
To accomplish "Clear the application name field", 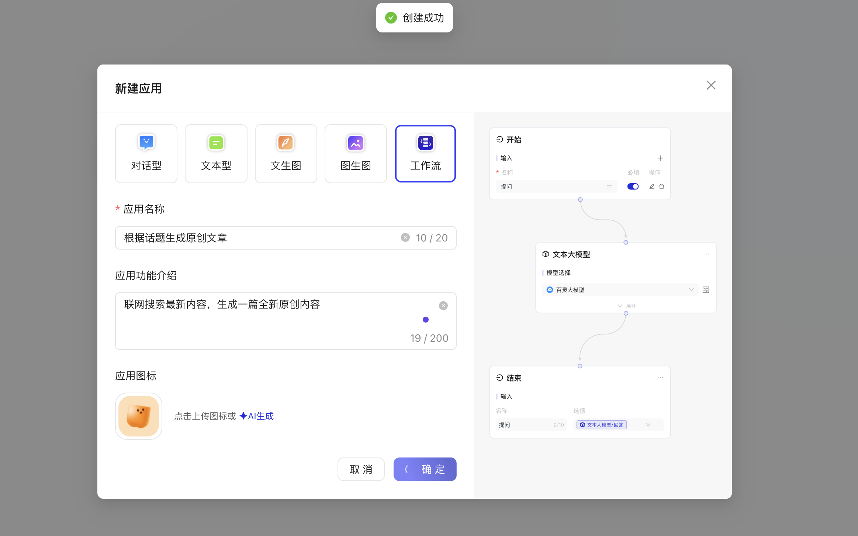I will (405, 238).
